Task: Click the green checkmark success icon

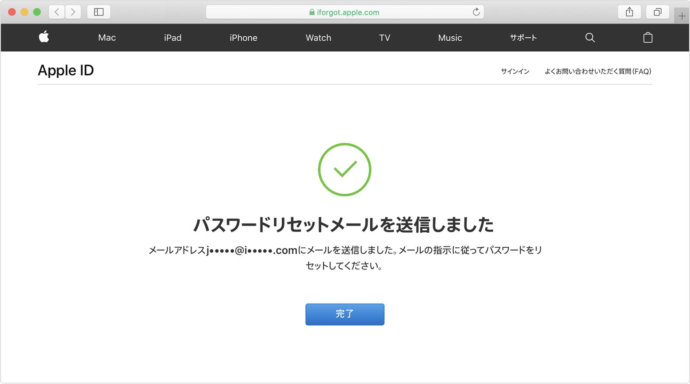Action: [x=345, y=169]
